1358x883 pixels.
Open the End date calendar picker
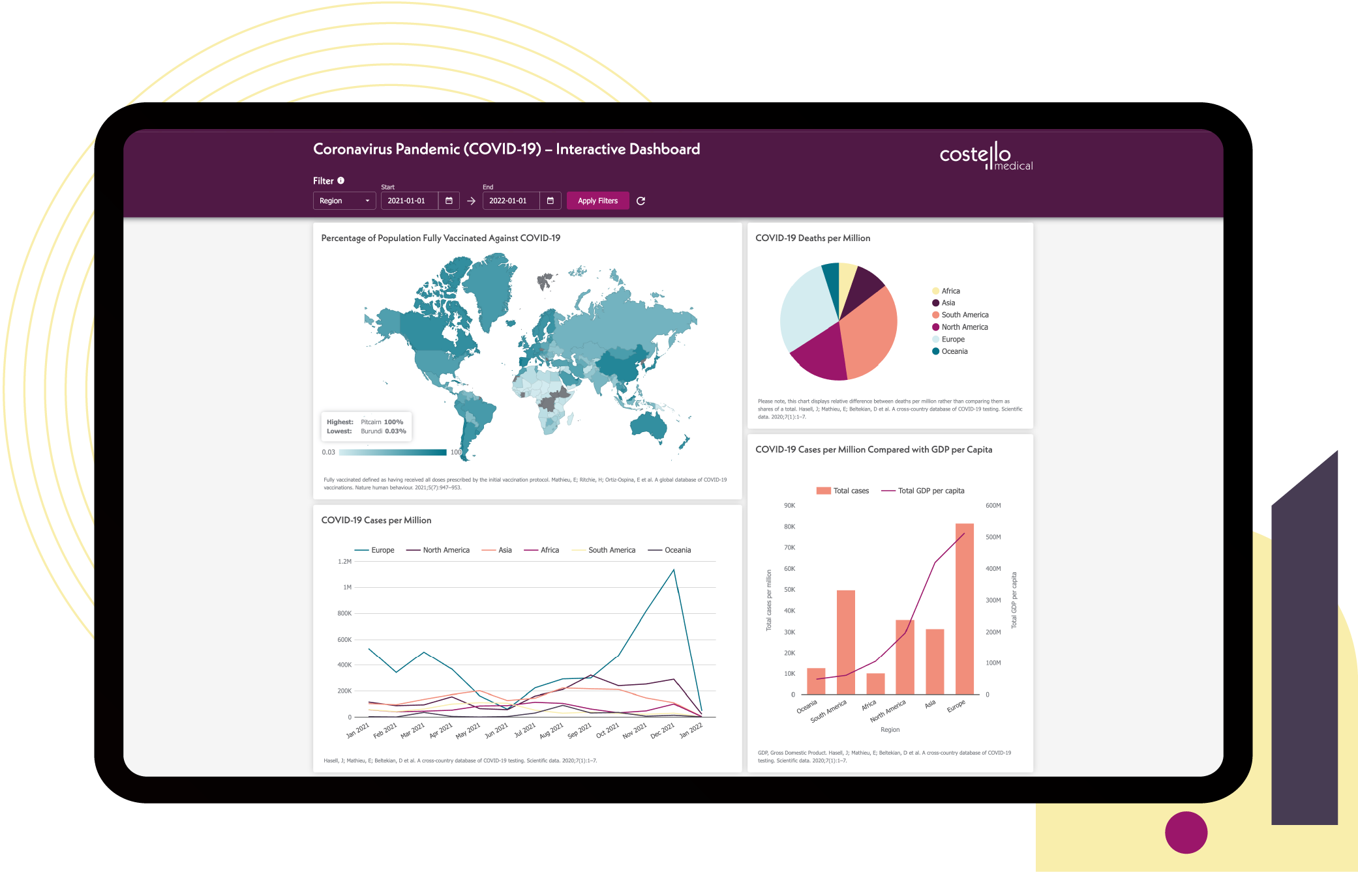tap(550, 201)
